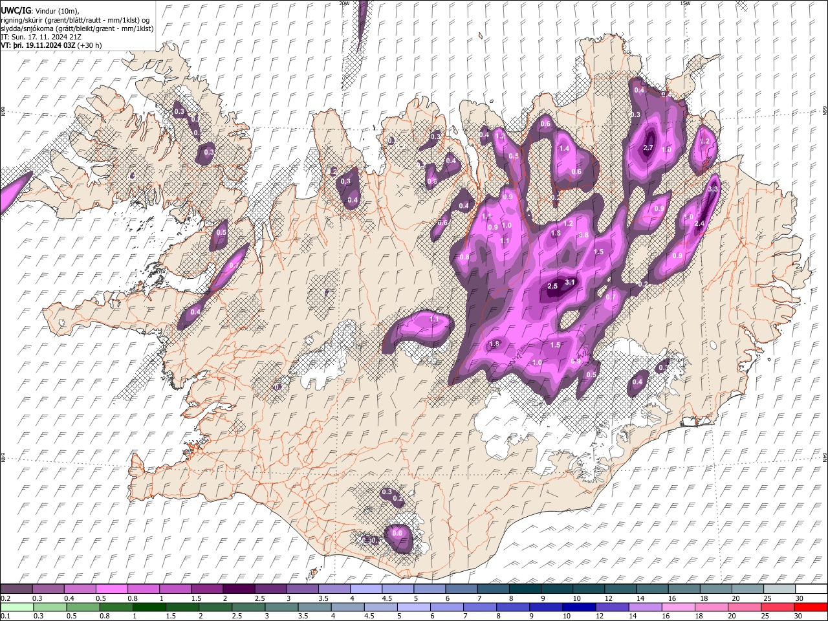Click the light lavender 4–4.5 swatch, upper legend row
The width and height of the screenshot is (828, 621).
click(365, 589)
